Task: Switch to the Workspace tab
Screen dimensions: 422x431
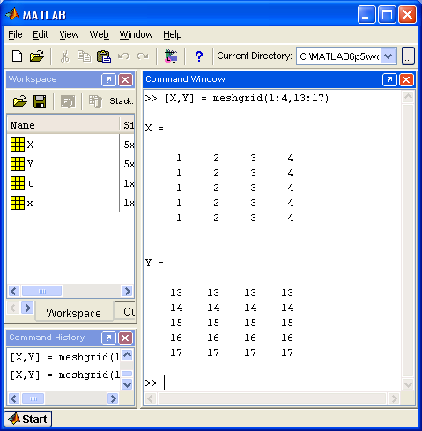Action: 73,313
